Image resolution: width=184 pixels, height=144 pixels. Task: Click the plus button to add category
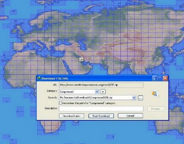pos(103,92)
